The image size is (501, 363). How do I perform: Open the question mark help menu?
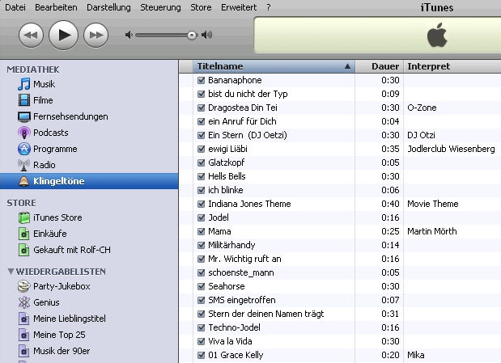click(x=269, y=7)
